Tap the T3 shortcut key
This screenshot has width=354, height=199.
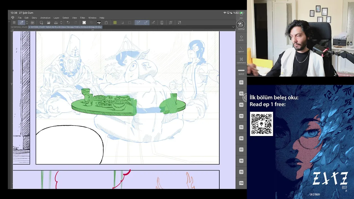[241, 105]
